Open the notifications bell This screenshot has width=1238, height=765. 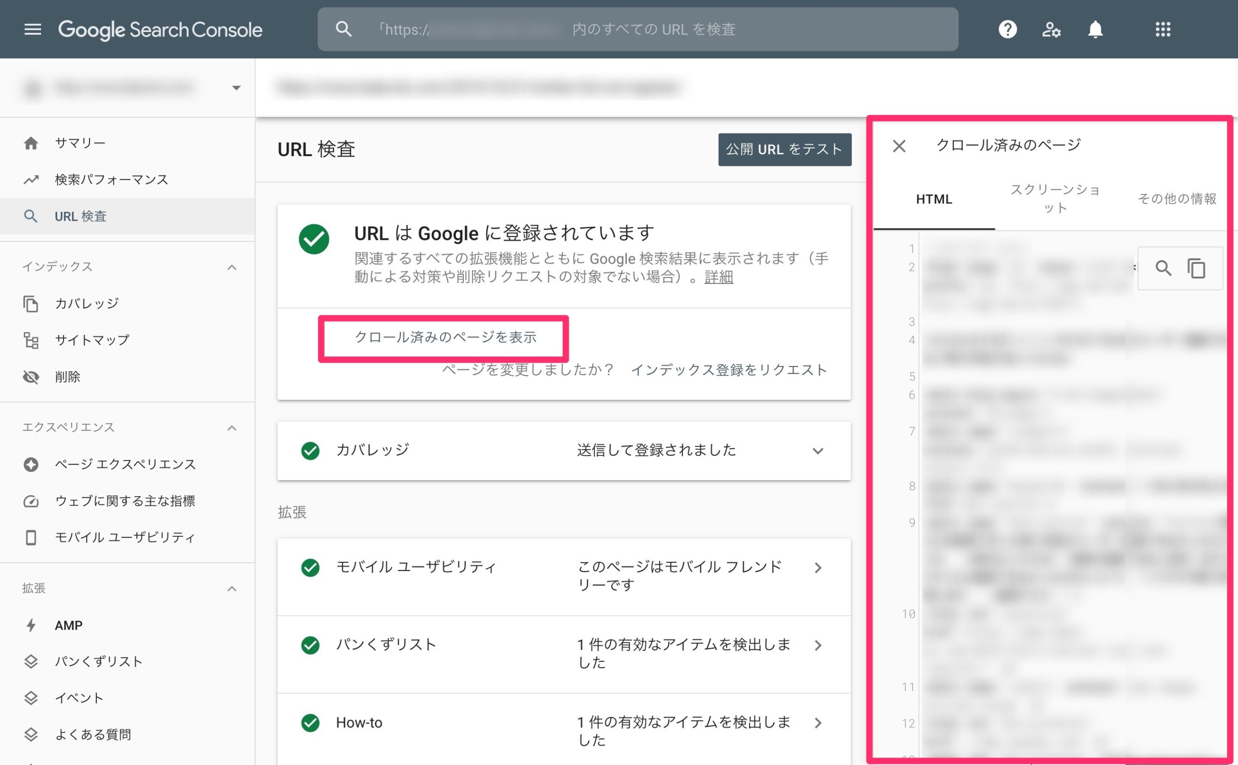1095,29
